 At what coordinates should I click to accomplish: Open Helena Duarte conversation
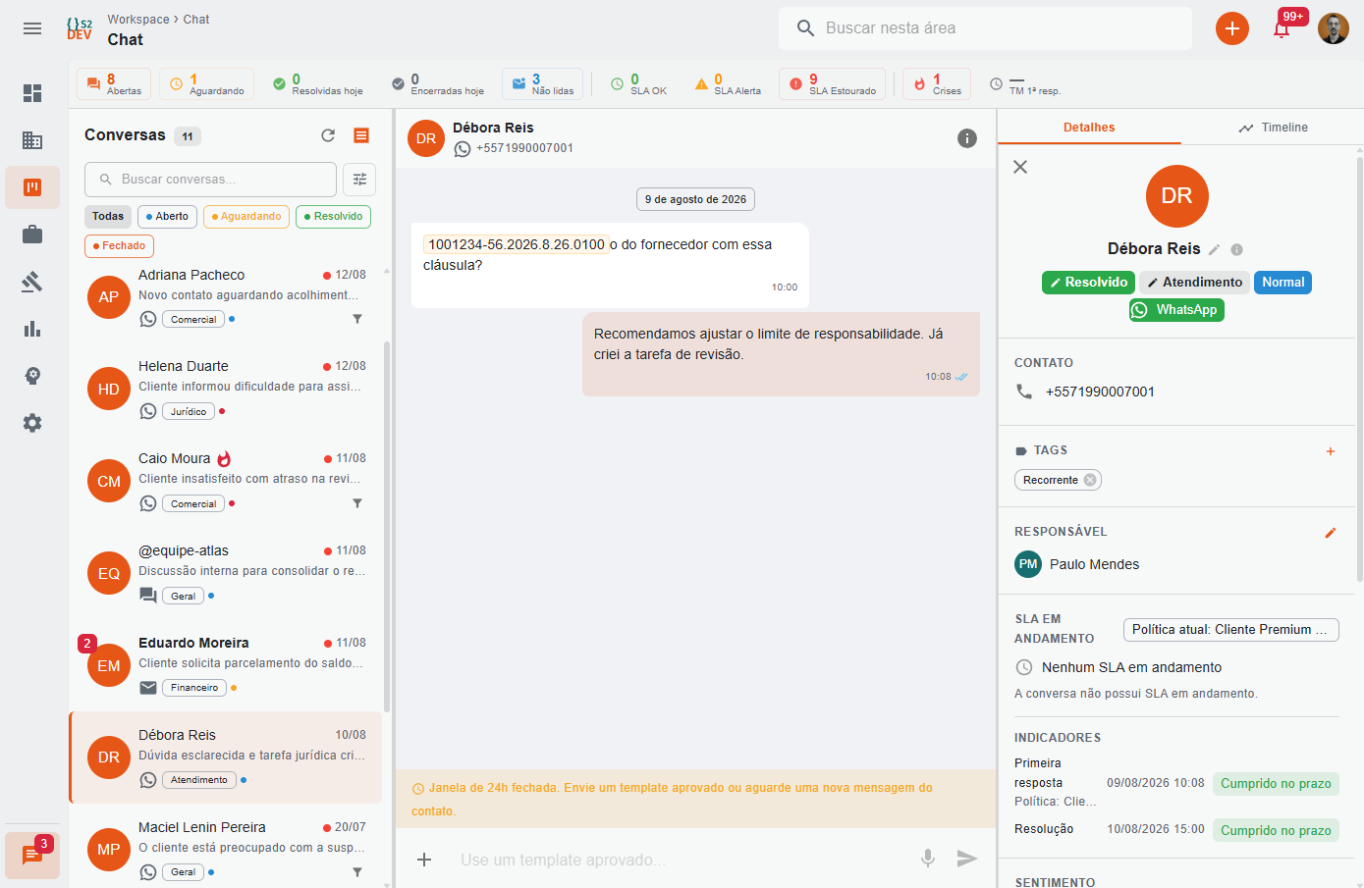coord(226,390)
